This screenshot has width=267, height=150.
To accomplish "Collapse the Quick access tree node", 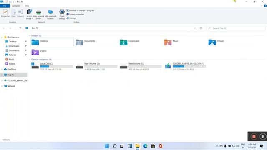I will pos(2,37).
